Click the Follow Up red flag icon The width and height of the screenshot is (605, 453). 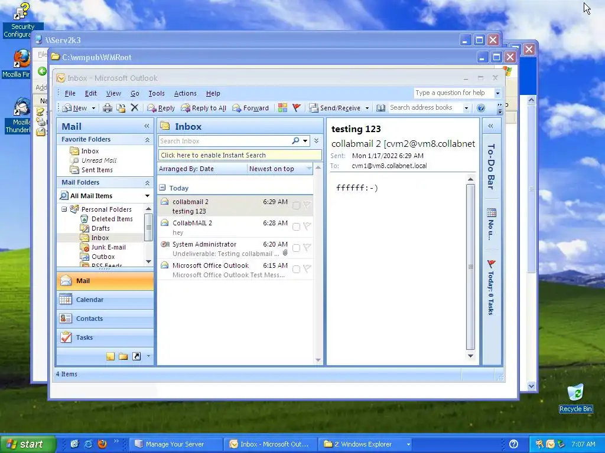point(297,107)
